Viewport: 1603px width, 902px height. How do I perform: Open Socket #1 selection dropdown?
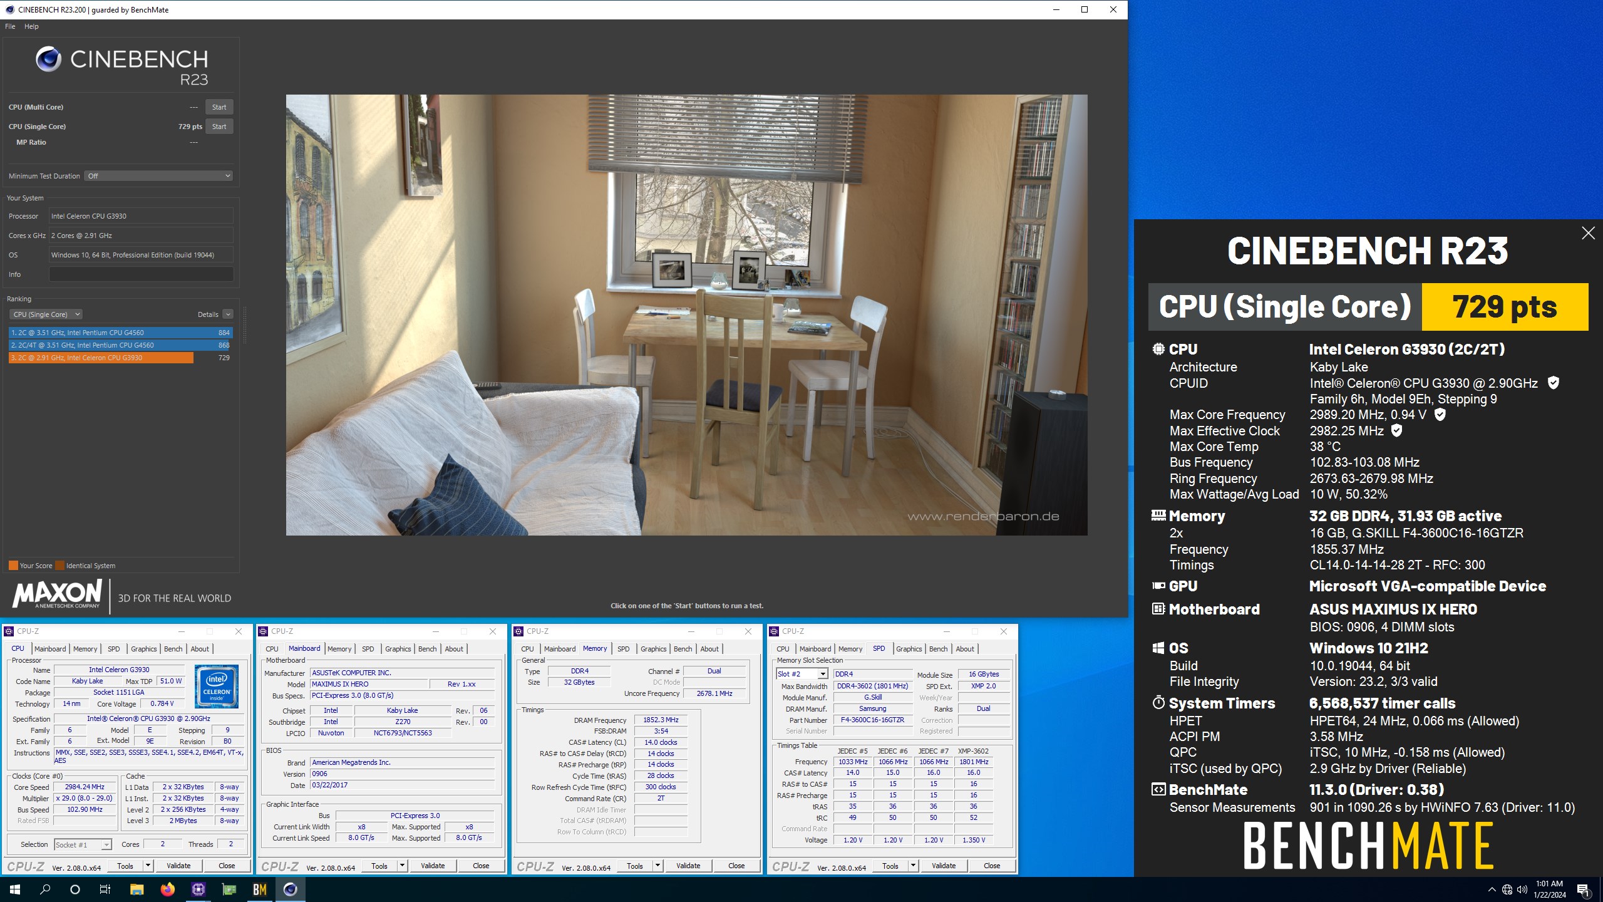[x=83, y=844]
